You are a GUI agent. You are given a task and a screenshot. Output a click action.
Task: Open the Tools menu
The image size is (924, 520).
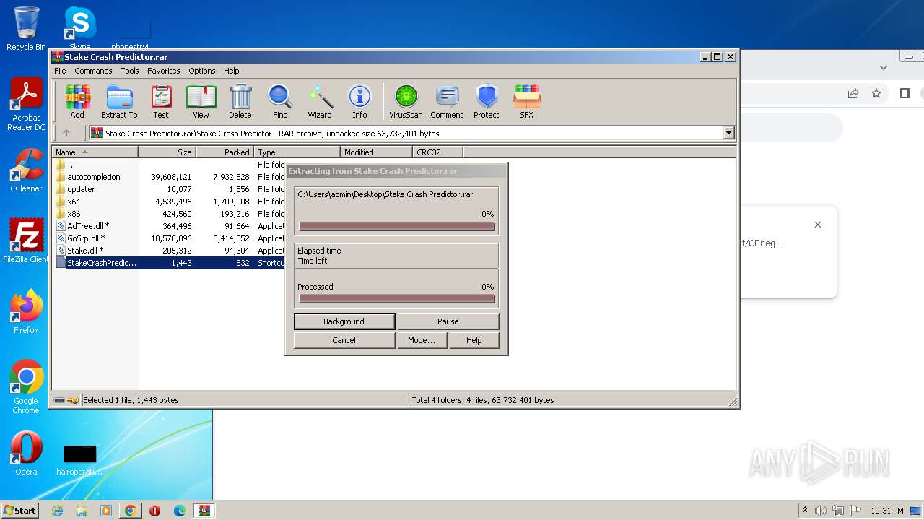click(130, 71)
